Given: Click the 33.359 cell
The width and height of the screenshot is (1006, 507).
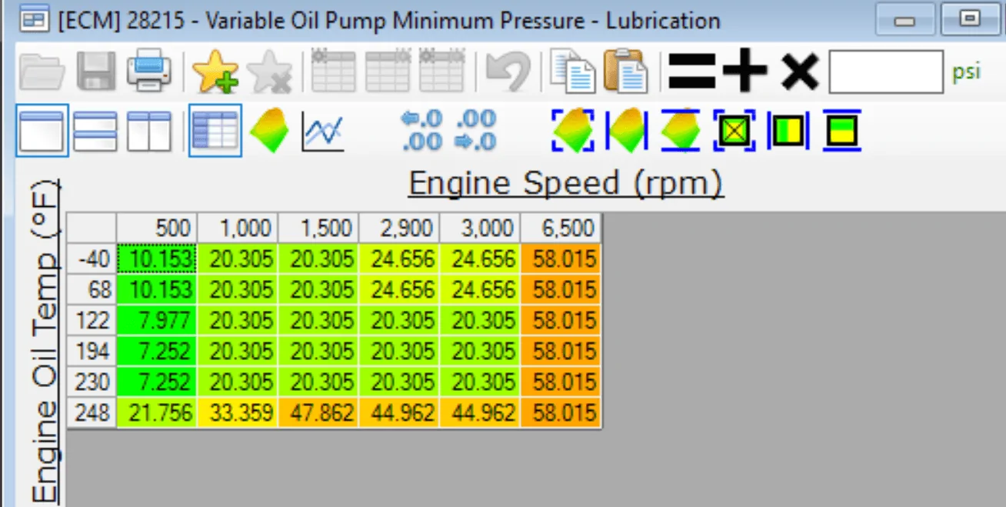Looking at the screenshot, I should pyautogui.click(x=238, y=412).
